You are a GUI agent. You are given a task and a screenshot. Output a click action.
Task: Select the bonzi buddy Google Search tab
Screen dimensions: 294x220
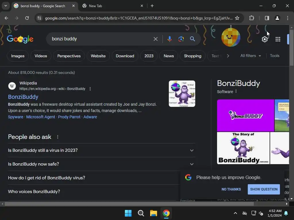point(43,6)
